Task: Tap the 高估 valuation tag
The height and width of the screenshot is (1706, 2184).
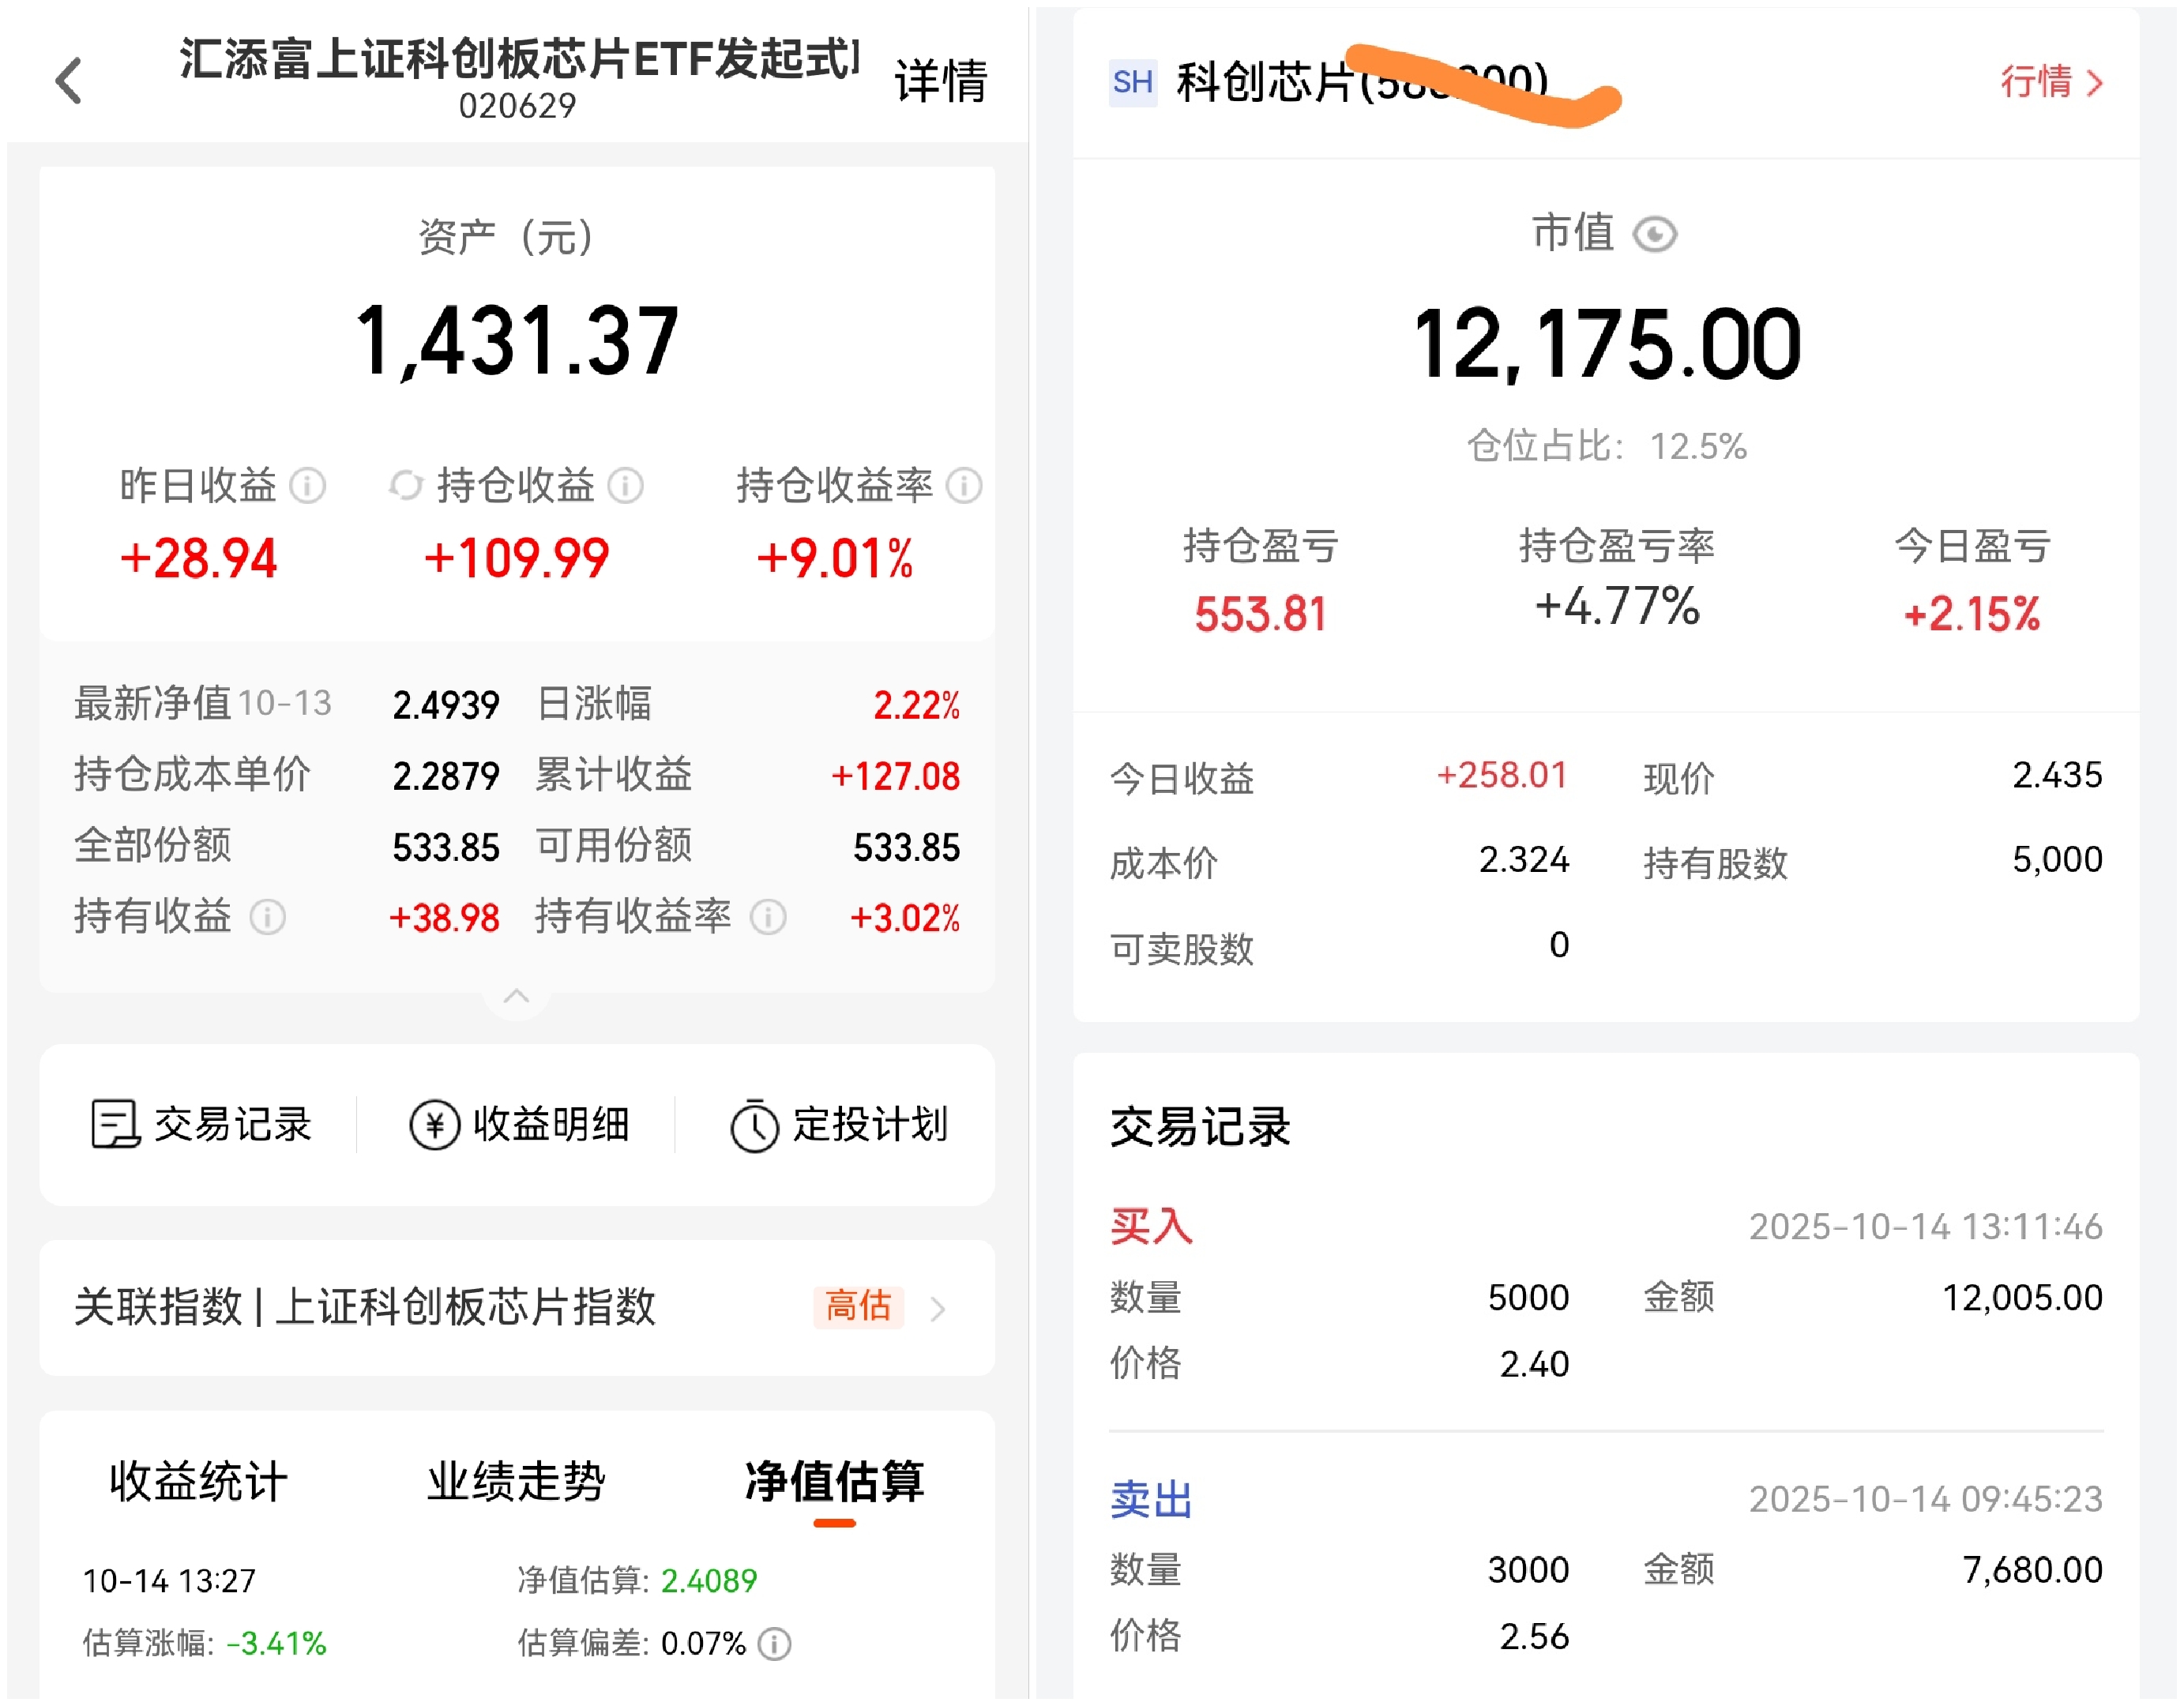Action: 858,1306
